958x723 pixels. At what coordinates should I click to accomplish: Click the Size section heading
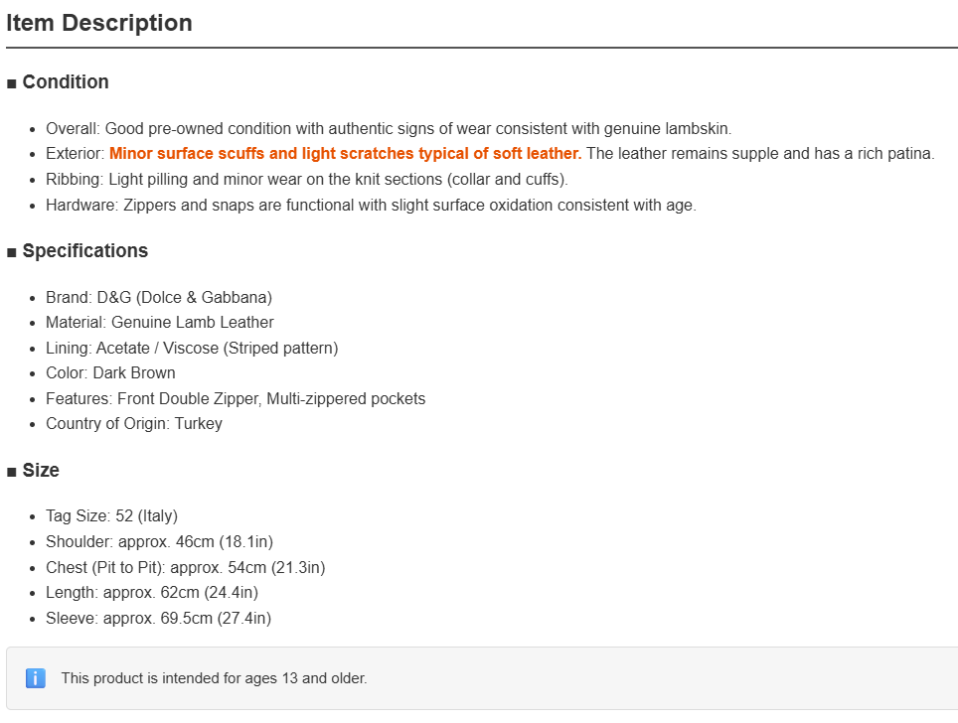tap(41, 470)
